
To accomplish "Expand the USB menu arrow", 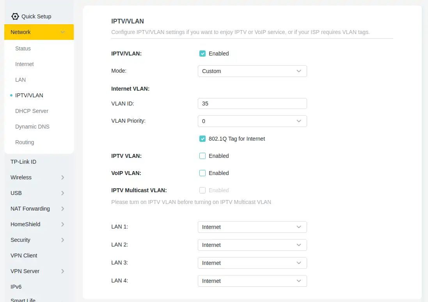I will pyautogui.click(x=63, y=193).
